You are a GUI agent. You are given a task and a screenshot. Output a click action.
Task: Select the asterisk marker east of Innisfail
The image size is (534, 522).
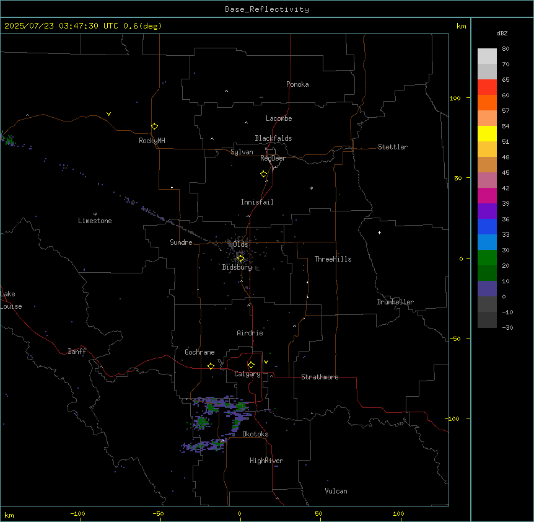pyautogui.click(x=311, y=188)
